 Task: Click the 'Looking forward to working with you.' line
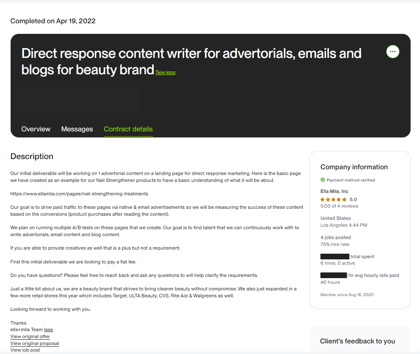click(x=51, y=309)
